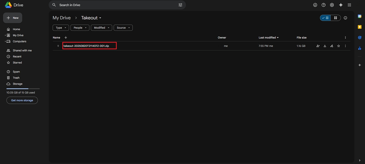Open Google Keep side panel
365x164 pixels.
coord(360,27)
